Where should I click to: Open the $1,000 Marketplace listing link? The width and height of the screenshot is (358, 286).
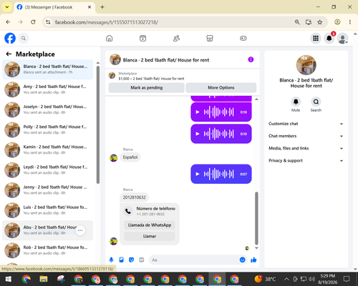click(x=151, y=79)
